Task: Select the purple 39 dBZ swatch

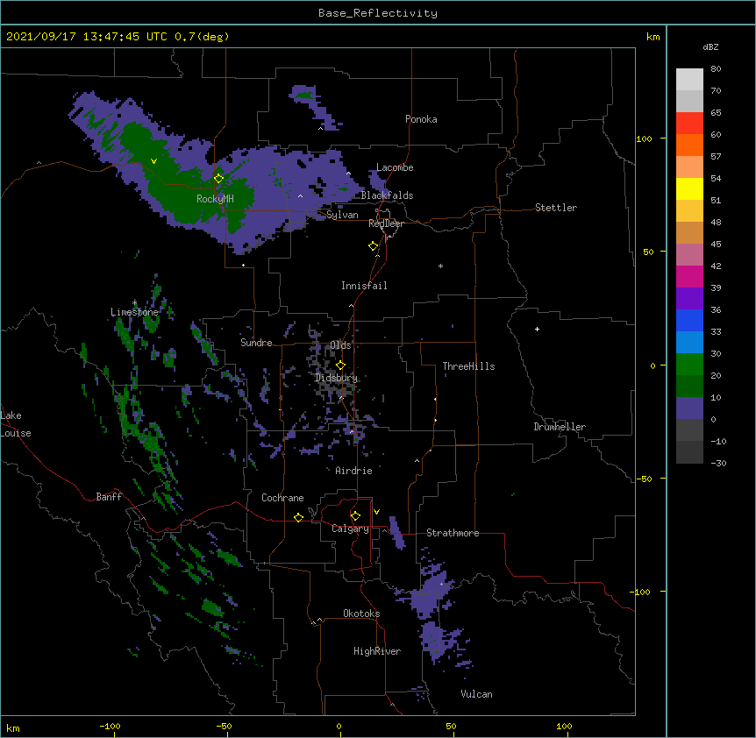Action: 689,299
